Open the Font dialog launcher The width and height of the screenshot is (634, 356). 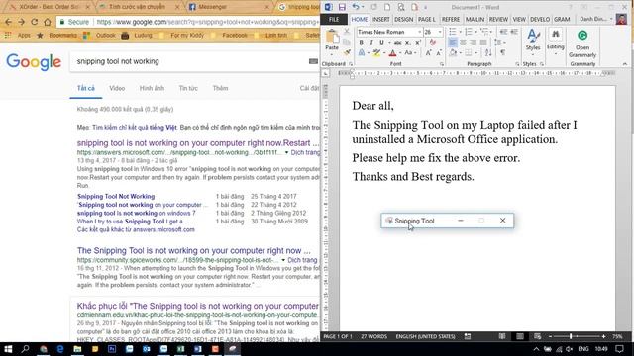pos(442,64)
